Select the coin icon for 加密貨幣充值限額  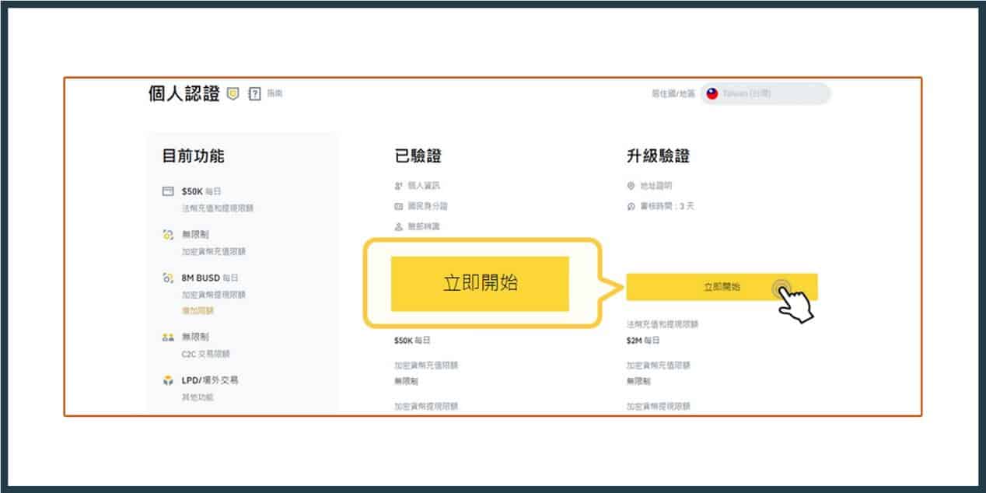pyautogui.click(x=168, y=234)
